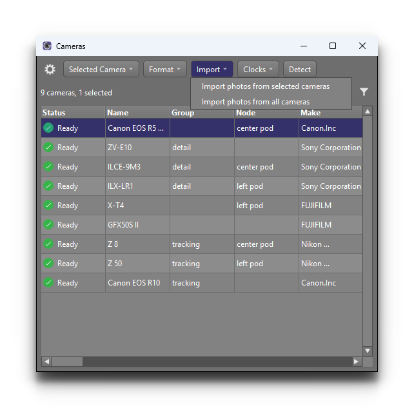Click the horizontal scrollbar thumb
Viewport: 414px width, 408px height.
point(67,362)
